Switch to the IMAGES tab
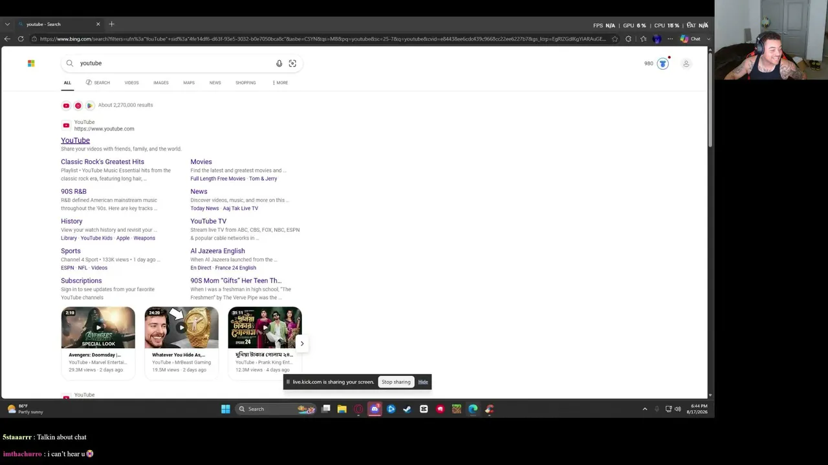 [161, 83]
